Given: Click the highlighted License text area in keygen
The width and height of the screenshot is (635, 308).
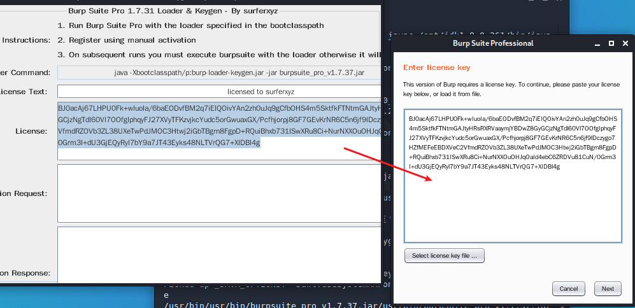Looking at the screenshot, I should point(219,131).
